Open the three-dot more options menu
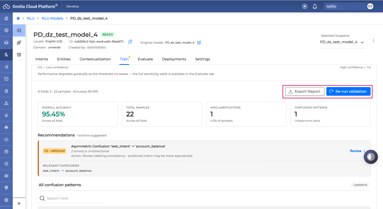This screenshot has height=209, width=383. tap(373, 41)
